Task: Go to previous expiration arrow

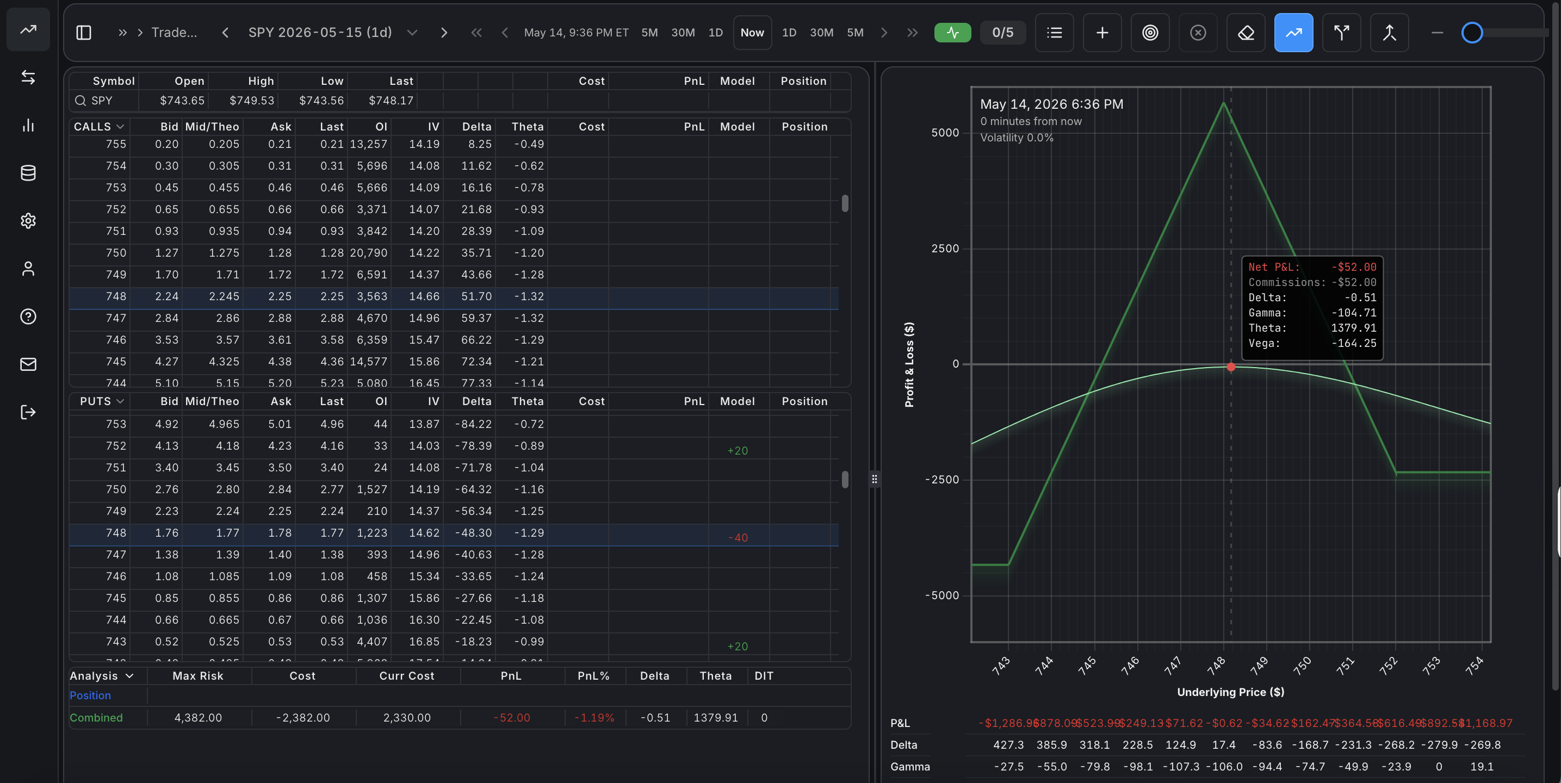Action: coord(225,33)
